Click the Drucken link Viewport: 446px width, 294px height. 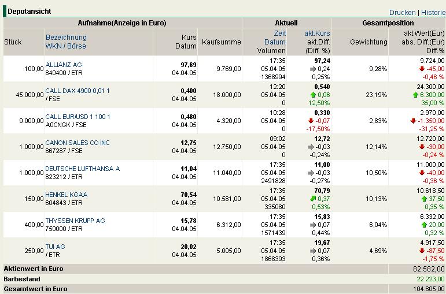tap(402, 13)
